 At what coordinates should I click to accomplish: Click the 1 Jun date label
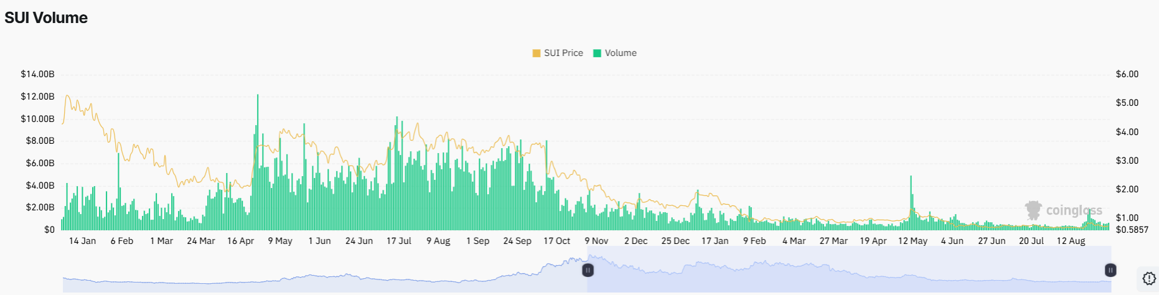click(320, 241)
